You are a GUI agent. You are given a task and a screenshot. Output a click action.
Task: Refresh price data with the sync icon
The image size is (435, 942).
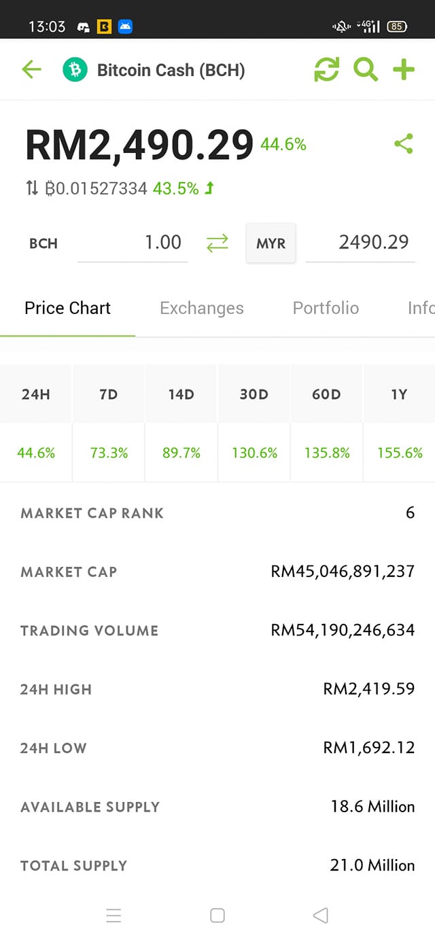click(326, 69)
